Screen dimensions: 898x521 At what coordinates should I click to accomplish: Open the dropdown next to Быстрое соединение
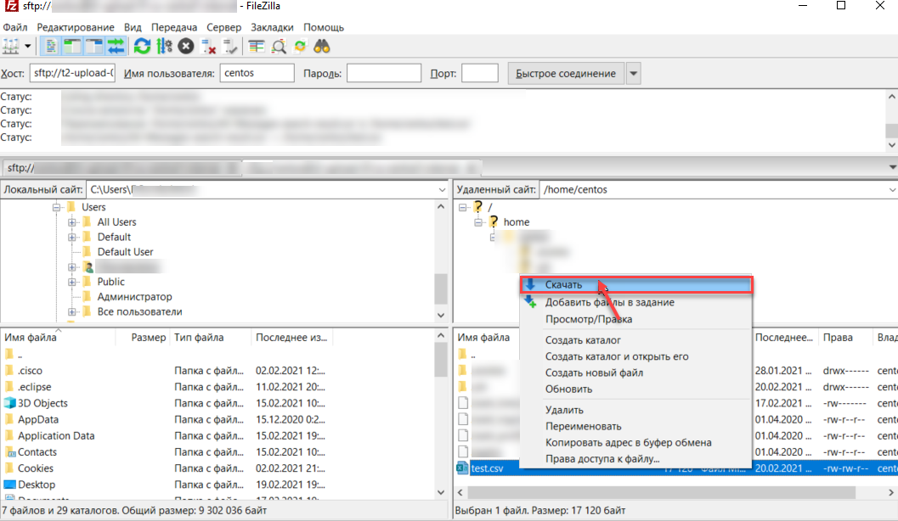click(633, 74)
